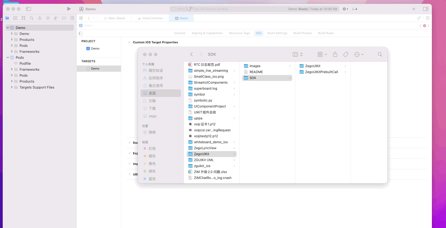The width and height of the screenshot is (446, 228).
Task: Open related items grid icon in editor
Action: 81,18
